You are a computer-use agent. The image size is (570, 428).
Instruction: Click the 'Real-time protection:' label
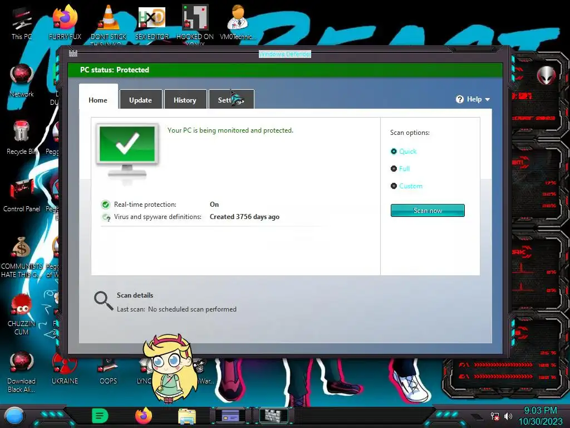click(x=145, y=205)
